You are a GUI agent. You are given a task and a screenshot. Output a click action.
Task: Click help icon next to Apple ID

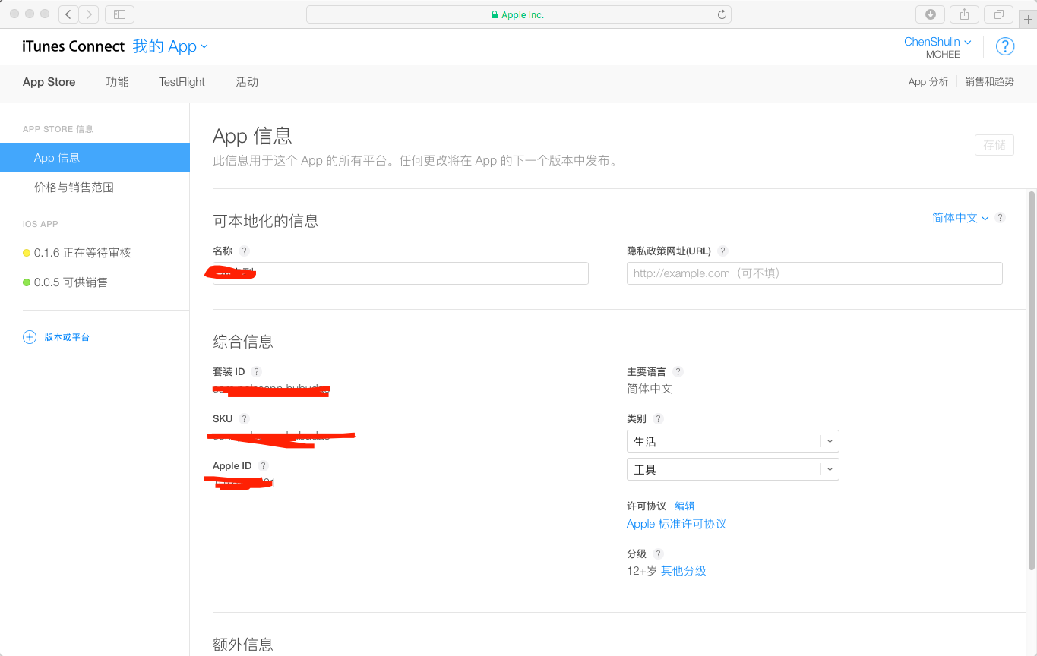tap(263, 465)
